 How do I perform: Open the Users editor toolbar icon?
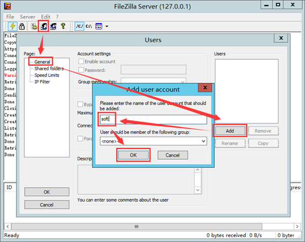point(43,26)
